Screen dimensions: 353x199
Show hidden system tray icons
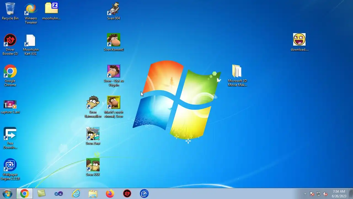point(305,194)
